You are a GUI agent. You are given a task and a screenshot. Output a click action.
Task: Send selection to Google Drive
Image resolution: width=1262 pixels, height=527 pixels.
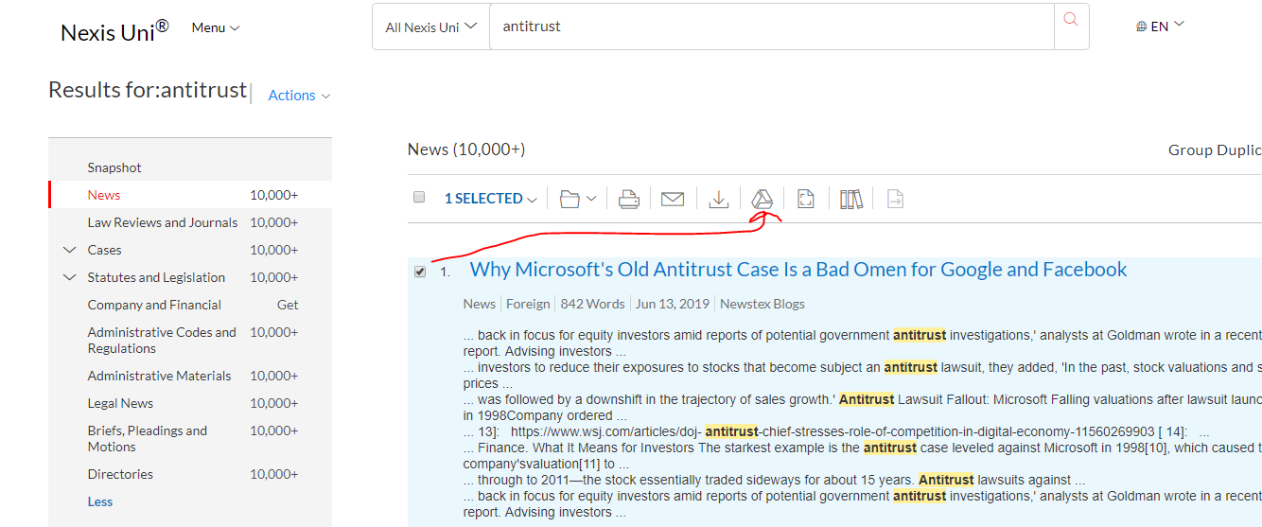(x=762, y=199)
